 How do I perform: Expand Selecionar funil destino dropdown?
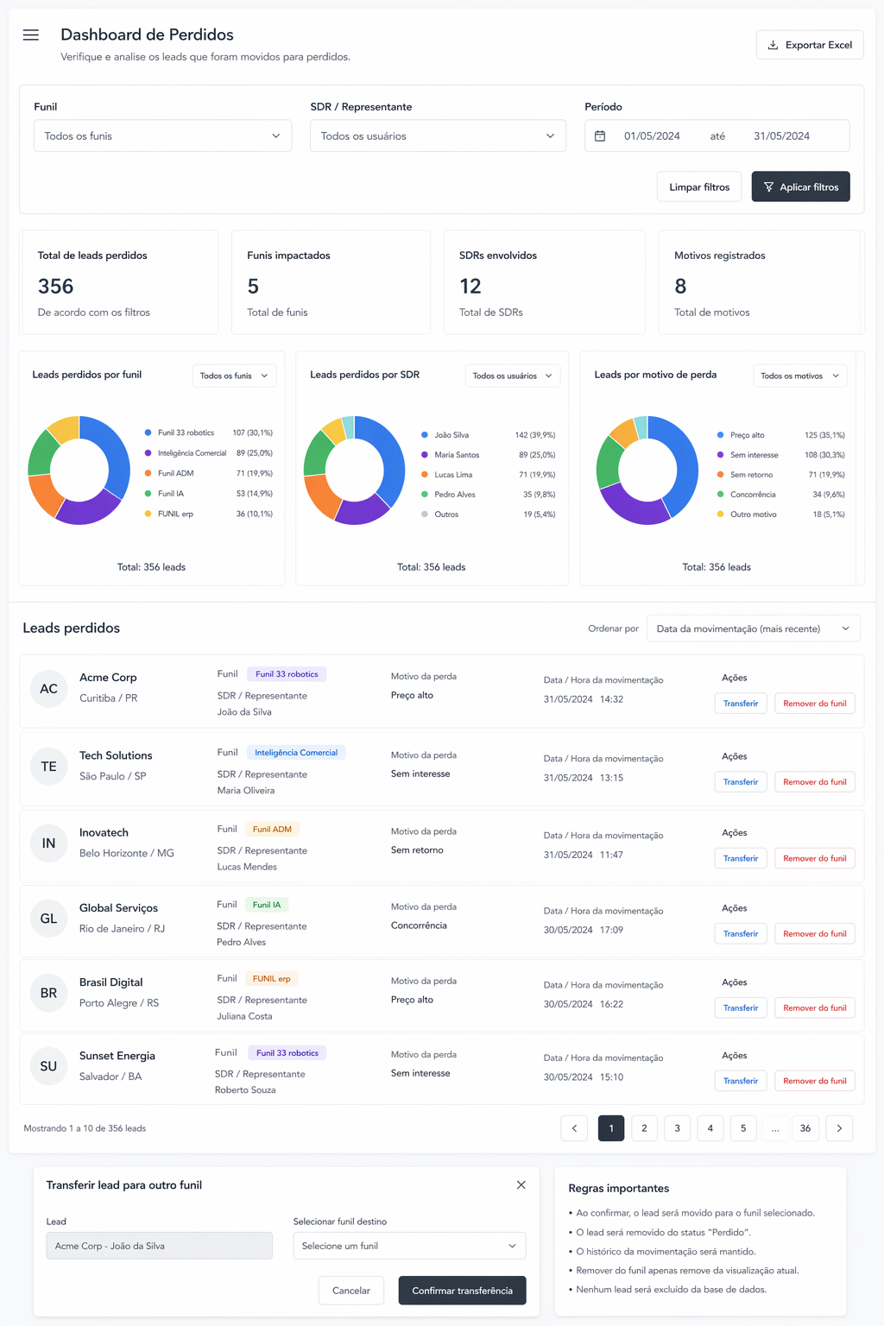409,1246
